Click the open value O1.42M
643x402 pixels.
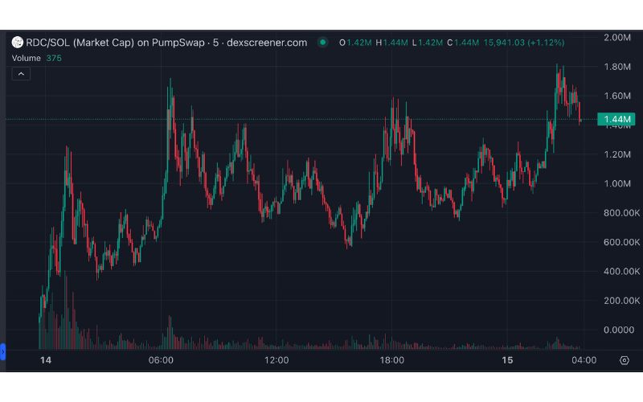[x=355, y=43]
